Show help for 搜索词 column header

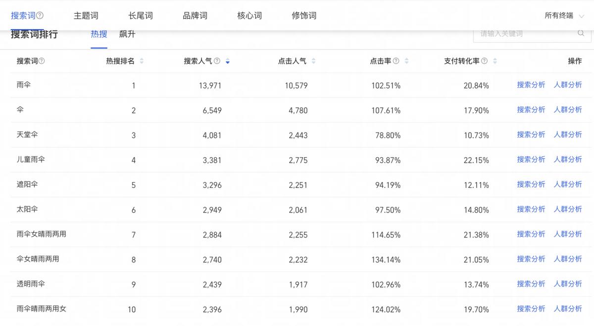coord(42,61)
